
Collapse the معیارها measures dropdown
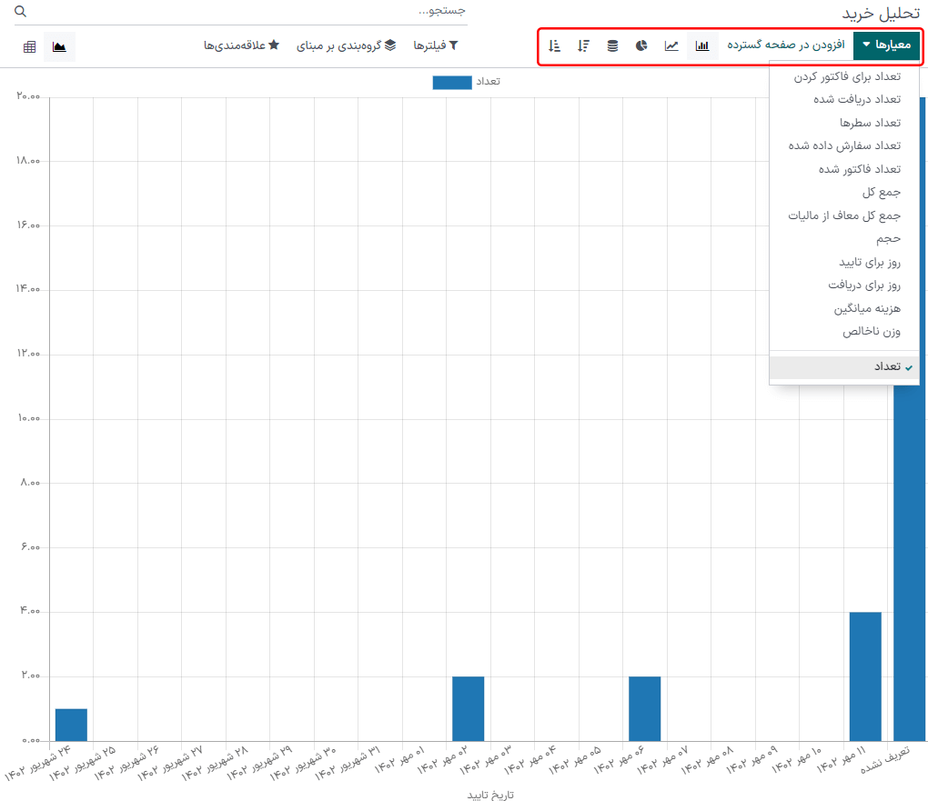coord(886,45)
